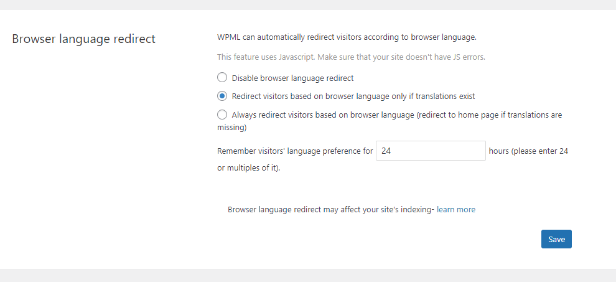616x282 pixels.
Task: Click the 'hours (please enter 24' text
Action: point(528,151)
